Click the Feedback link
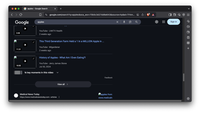Viewport: 200px width, 113px height. click(109, 78)
